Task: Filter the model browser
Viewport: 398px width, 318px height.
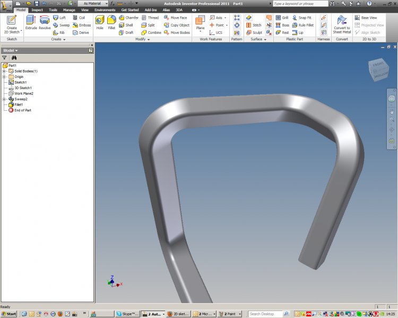Action: pyautogui.click(x=4, y=58)
